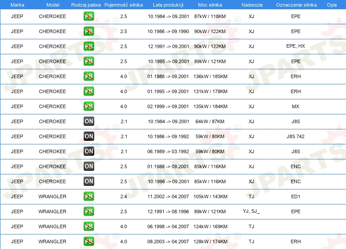This screenshot has width=346, height=249.
Task: Click the petrol icon in the 10.1995 -> 09.2001 Cherokee row
Action: [x=88, y=61]
